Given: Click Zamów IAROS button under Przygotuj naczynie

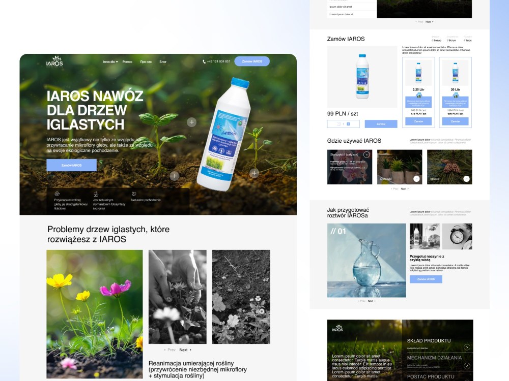Looking at the screenshot, I should pos(426,279).
